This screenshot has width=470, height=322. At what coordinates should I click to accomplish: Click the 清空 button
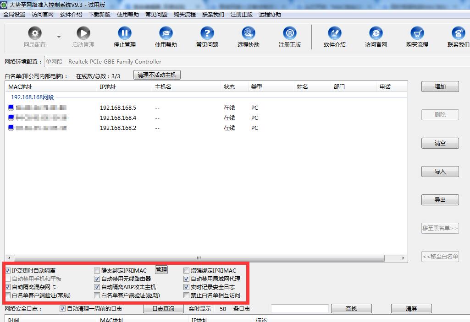tap(440, 143)
